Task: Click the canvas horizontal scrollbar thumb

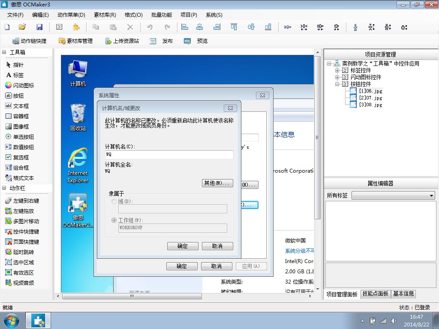Action: (x=132, y=296)
